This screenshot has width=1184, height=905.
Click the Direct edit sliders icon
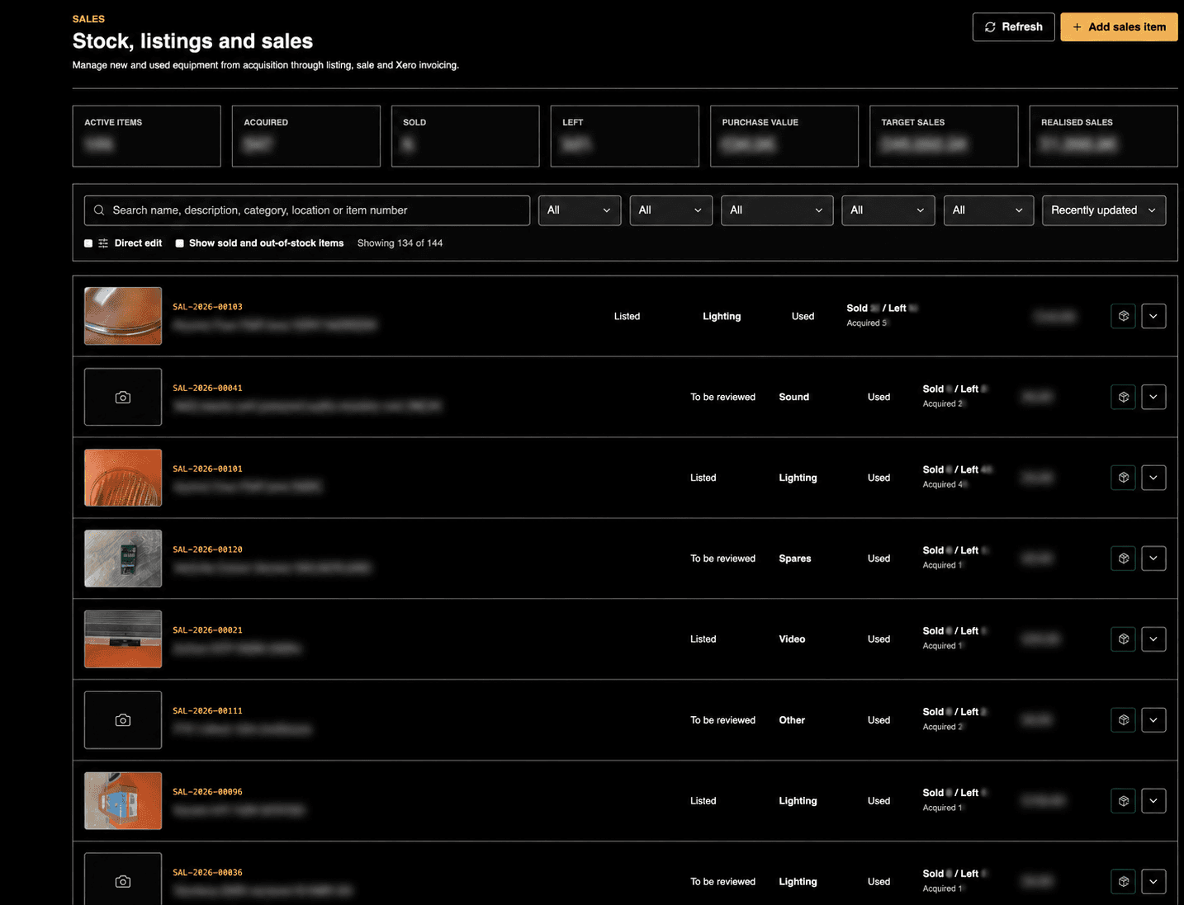[103, 243]
